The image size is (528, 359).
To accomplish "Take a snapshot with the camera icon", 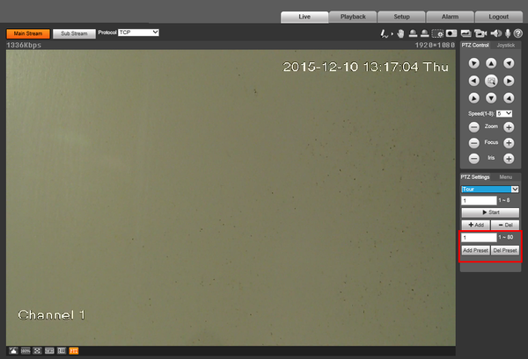I will click(x=451, y=33).
